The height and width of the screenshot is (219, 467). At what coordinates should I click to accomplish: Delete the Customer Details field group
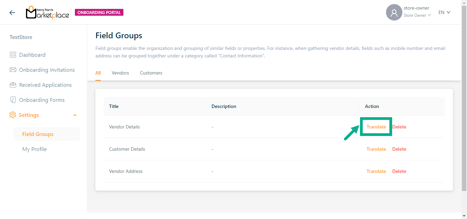pos(399,149)
